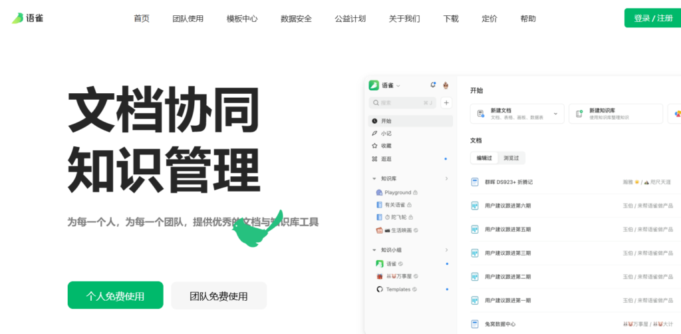The width and height of the screenshot is (681, 334).
Task: Open document 兔窝数据中心
Action: tap(500, 324)
